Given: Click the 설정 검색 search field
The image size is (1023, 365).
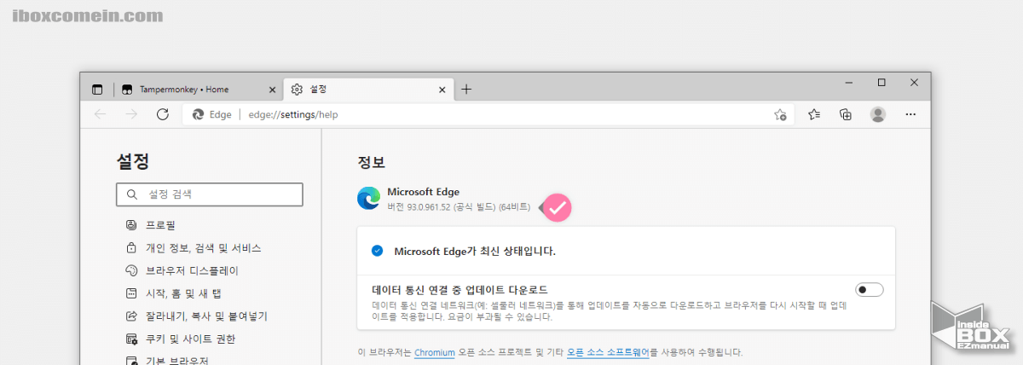Looking at the screenshot, I should [210, 194].
